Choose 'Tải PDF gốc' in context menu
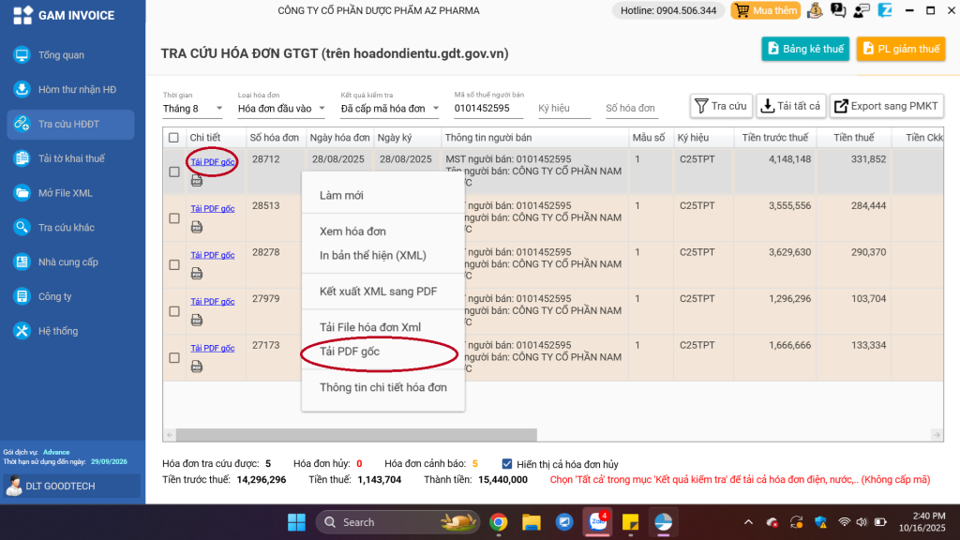The width and height of the screenshot is (960, 540). pyautogui.click(x=350, y=352)
